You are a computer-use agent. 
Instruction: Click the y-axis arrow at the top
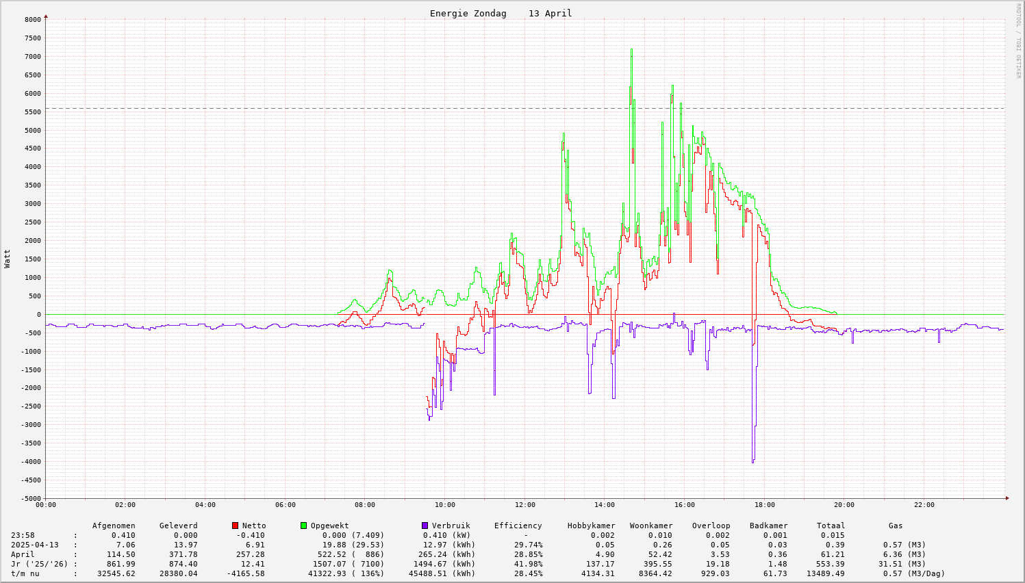(46, 15)
